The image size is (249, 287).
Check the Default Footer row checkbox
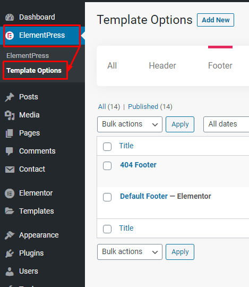click(x=107, y=197)
